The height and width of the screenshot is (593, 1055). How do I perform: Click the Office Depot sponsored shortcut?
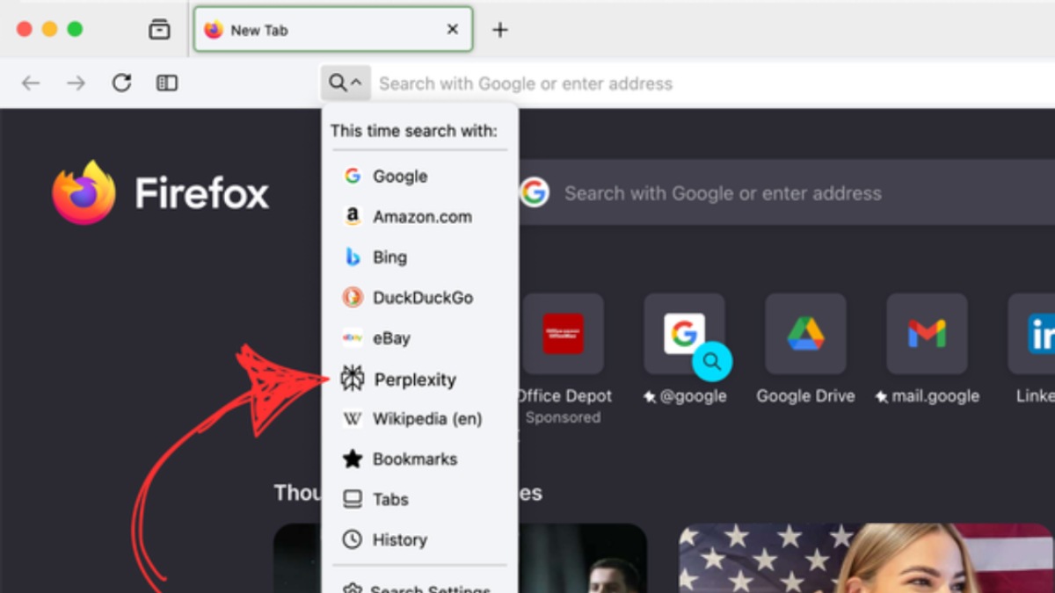pos(563,335)
